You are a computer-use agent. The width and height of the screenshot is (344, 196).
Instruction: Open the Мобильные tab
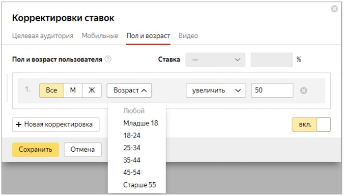coord(100,36)
